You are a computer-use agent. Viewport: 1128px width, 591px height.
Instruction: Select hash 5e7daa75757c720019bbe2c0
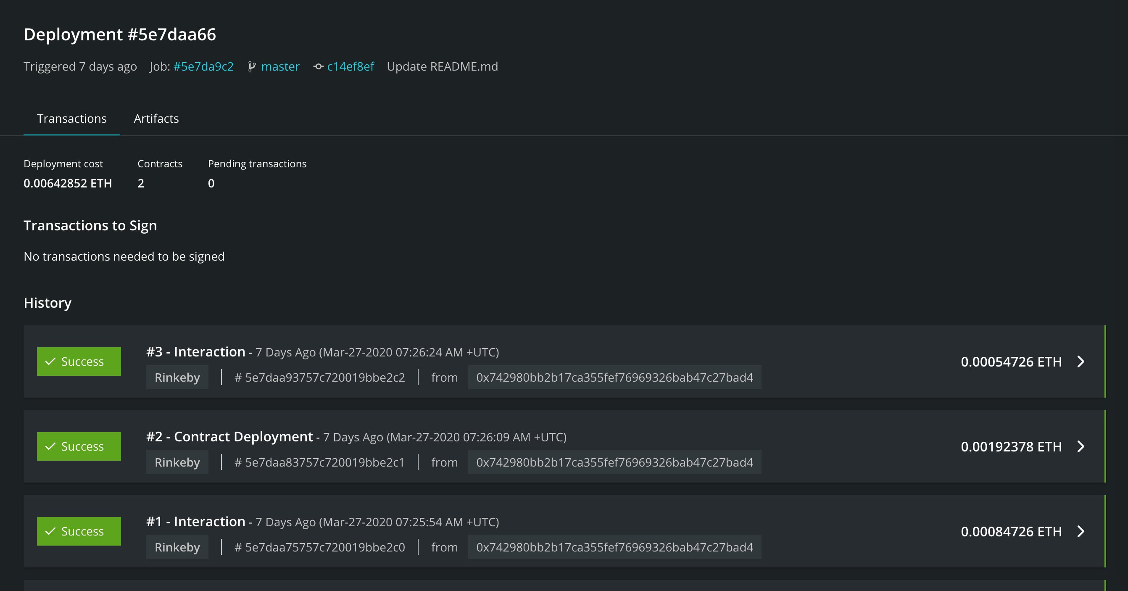(x=325, y=547)
